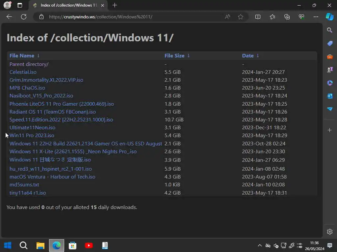Click File Size descending arrow

click(x=189, y=56)
